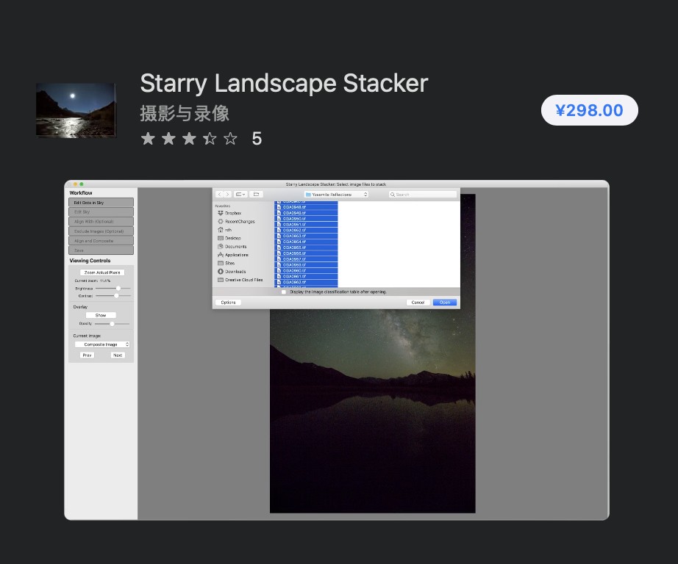The width and height of the screenshot is (678, 564).
Task: Click the Prev image button
Action: pyautogui.click(x=87, y=355)
